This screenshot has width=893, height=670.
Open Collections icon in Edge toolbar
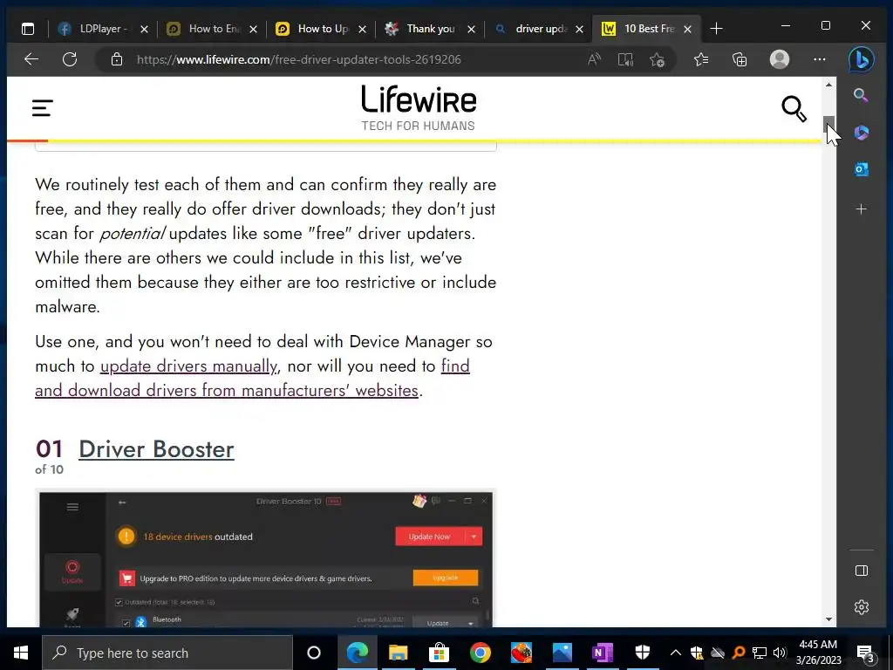click(x=740, y=59)
